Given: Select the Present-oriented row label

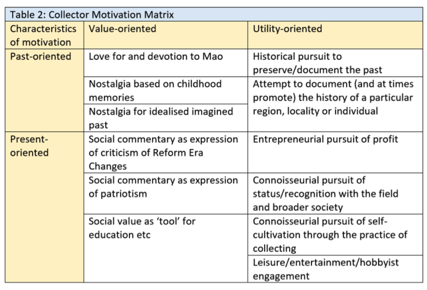Looking at the screenshot, I should pyautogui.click(x=45, y=207).
